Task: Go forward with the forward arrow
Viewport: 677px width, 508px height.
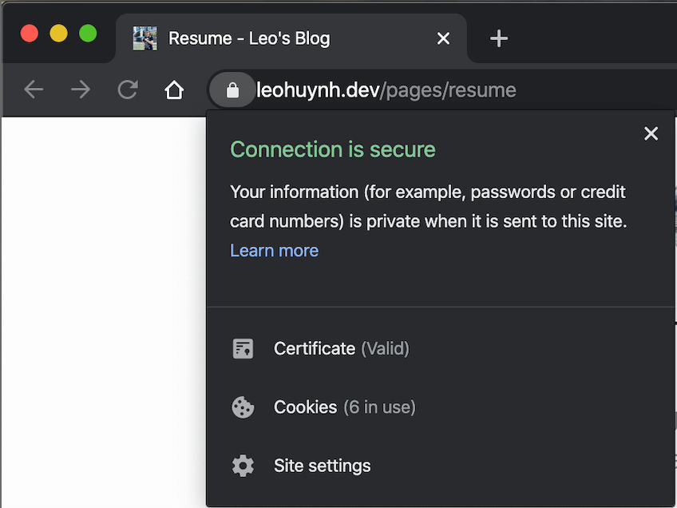Action: (x=81, y=89)
